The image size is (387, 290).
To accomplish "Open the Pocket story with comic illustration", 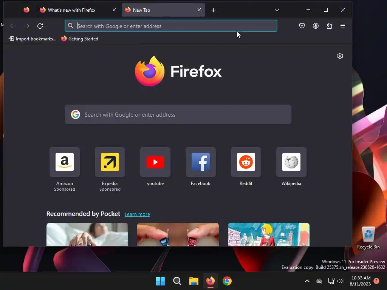I will point(269,234).
